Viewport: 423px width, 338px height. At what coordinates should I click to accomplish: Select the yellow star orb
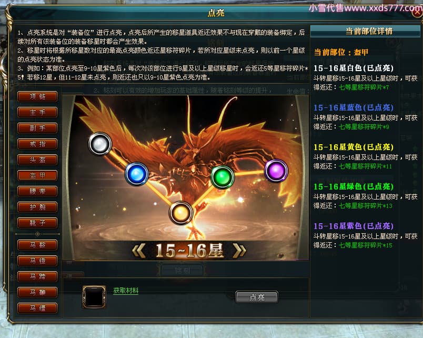click(x=181, y=213)
